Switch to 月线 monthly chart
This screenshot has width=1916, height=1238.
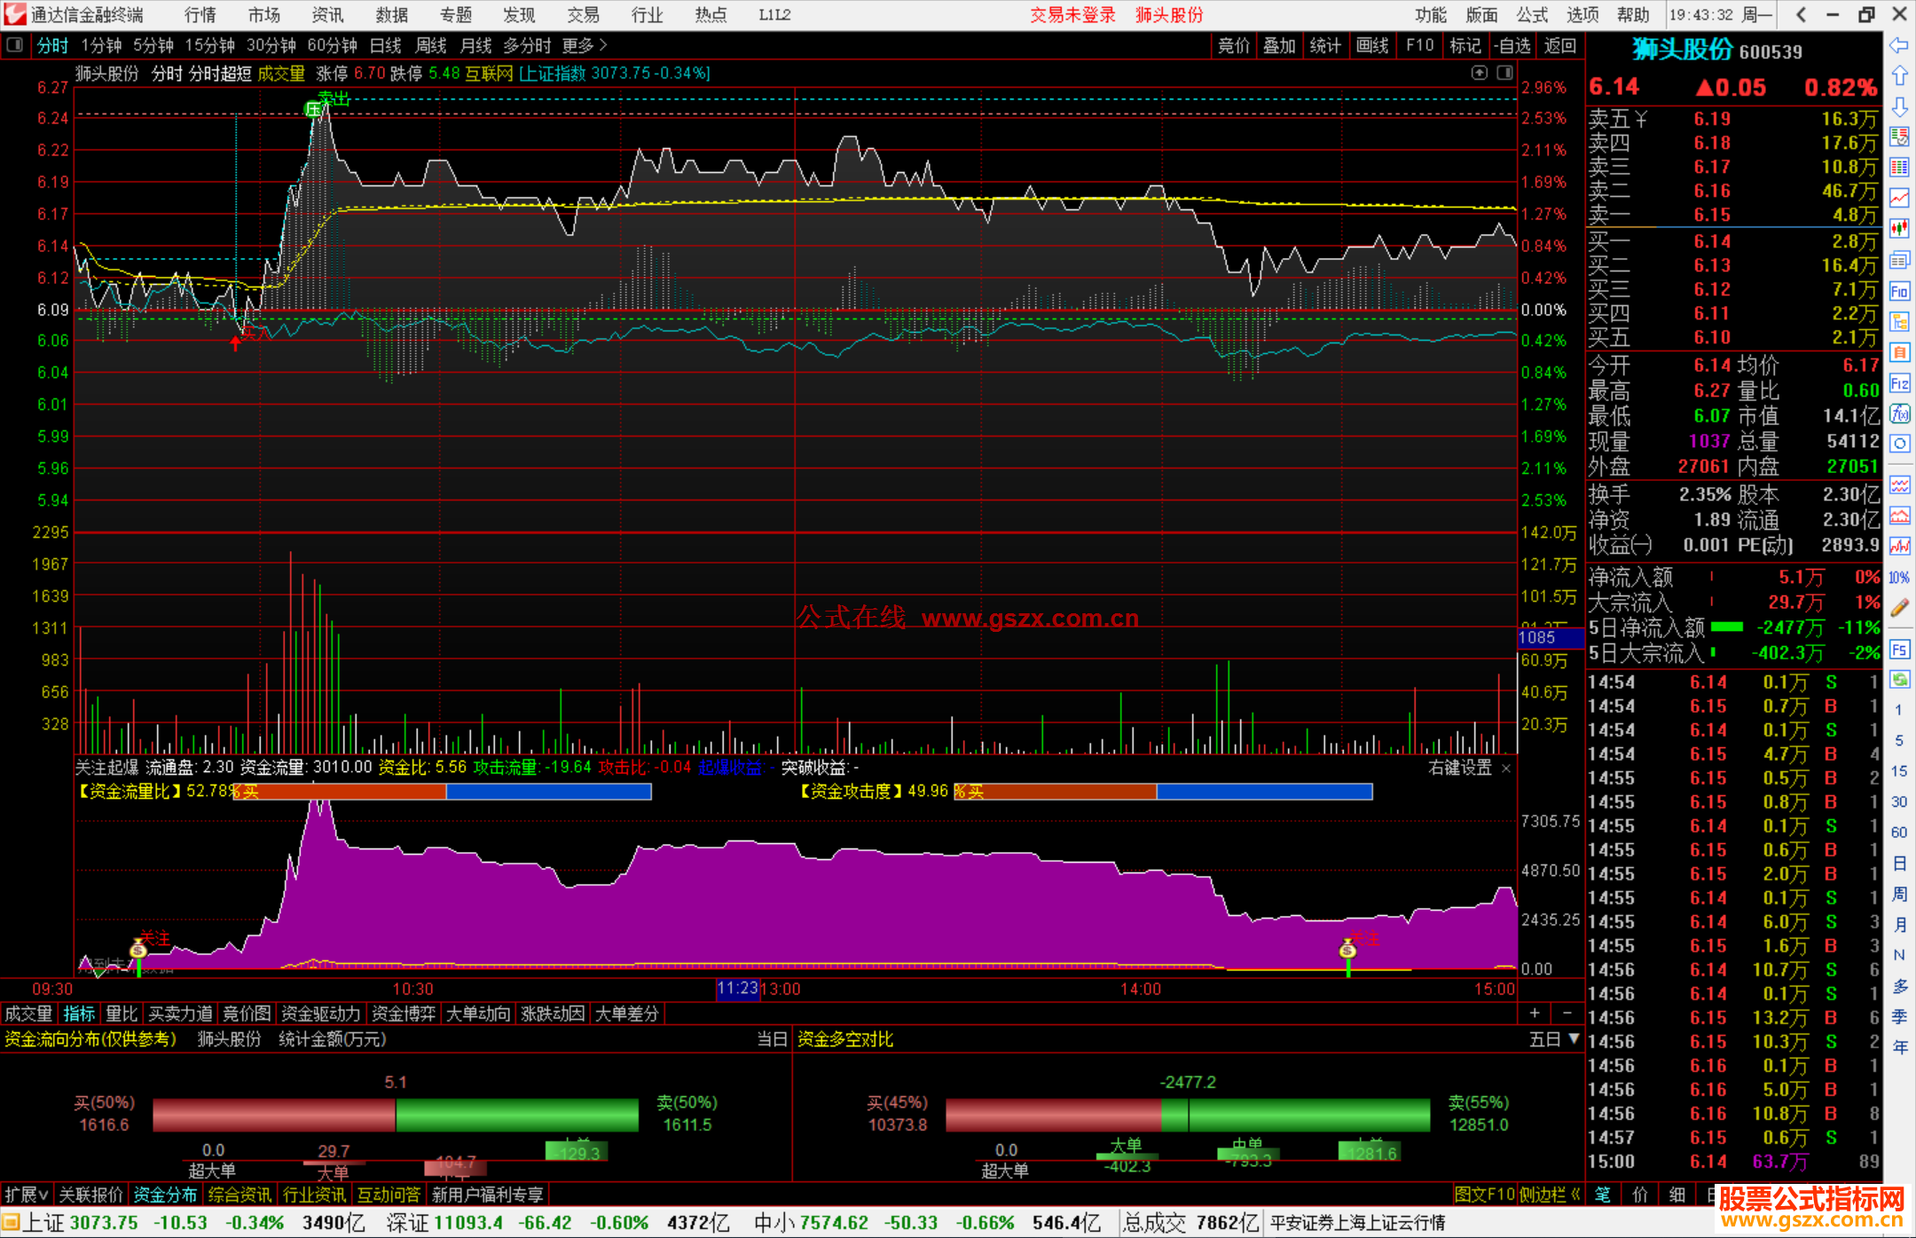[x=476, y=45]
